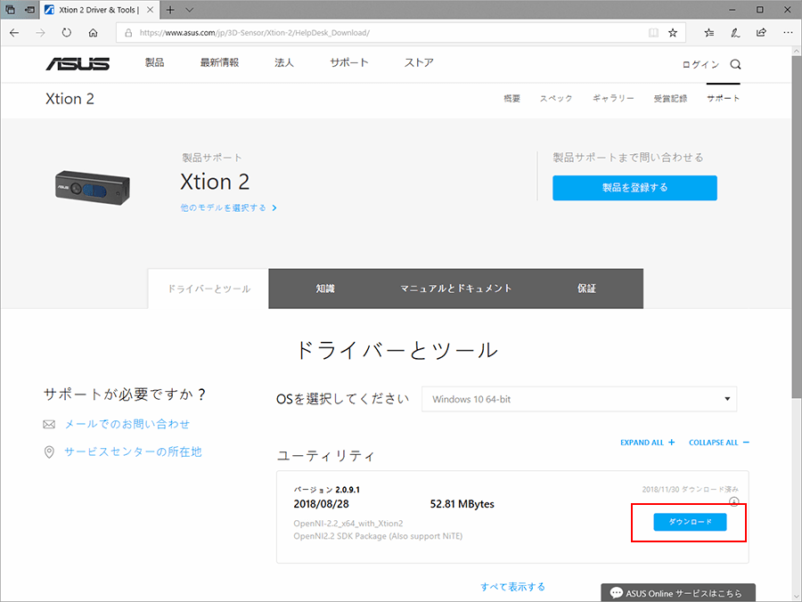Switch to マニュアルとドキュメント tab

[455, 289]
